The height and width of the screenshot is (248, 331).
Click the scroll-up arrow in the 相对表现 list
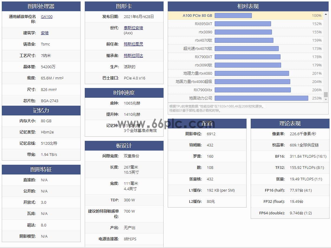326,14
